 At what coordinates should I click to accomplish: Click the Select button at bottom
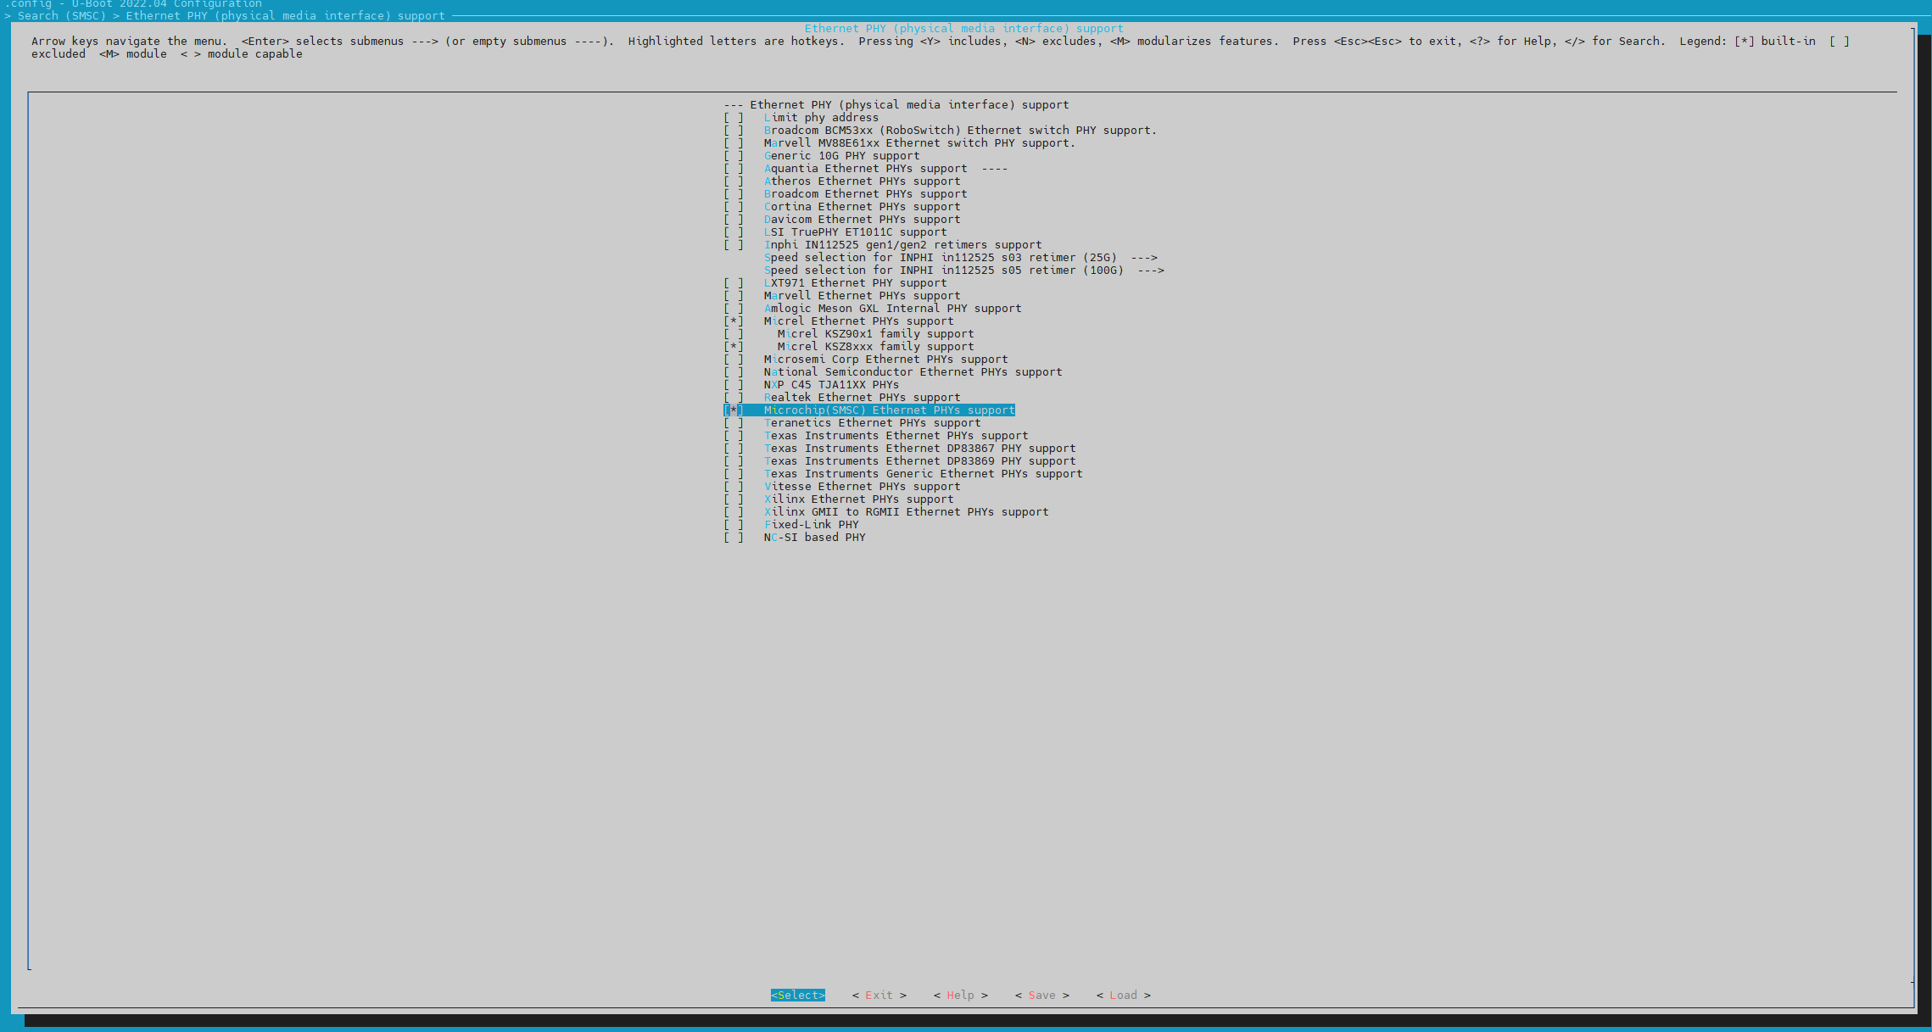point(796,995)
